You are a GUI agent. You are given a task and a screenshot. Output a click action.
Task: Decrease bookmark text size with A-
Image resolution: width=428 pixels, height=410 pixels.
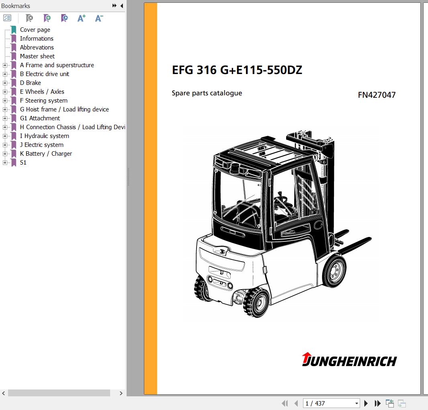(99, 18)
